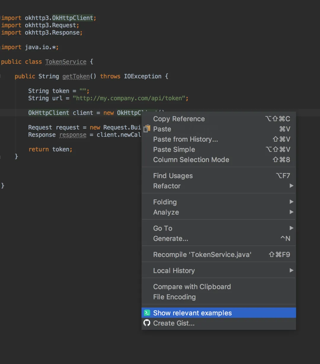Click the getToken method name
Screen dimensions: 320x364
76,76
